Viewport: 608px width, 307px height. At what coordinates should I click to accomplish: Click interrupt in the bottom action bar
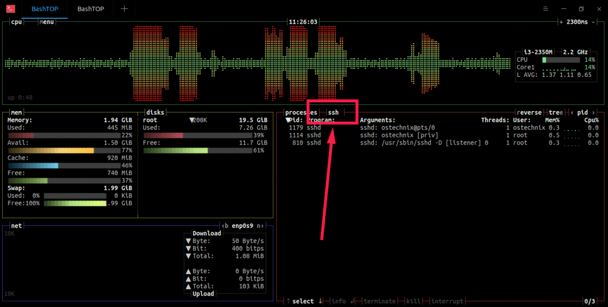pos(447,301)
